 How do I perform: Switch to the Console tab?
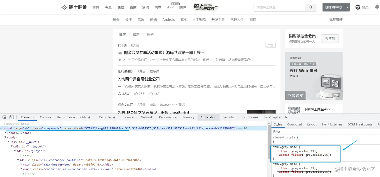tap(45, 117)
